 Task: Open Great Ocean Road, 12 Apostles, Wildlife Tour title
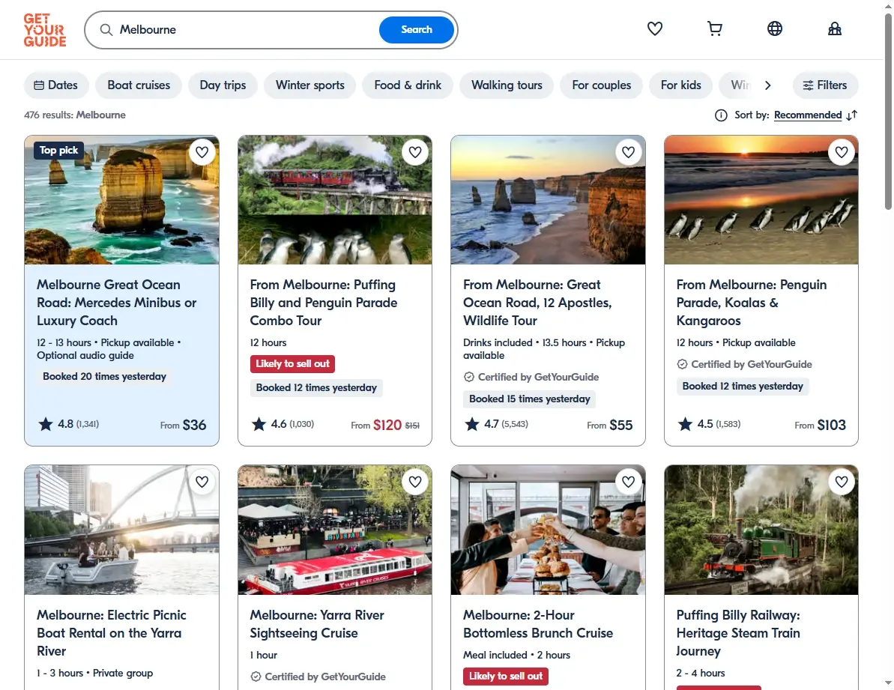537,303
